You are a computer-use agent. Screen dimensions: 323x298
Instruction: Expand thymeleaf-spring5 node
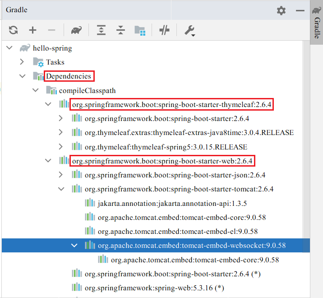[x=60, y=147]
